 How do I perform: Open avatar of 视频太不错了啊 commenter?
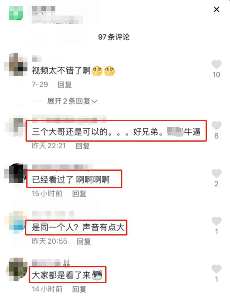click(x=16, y=64)
